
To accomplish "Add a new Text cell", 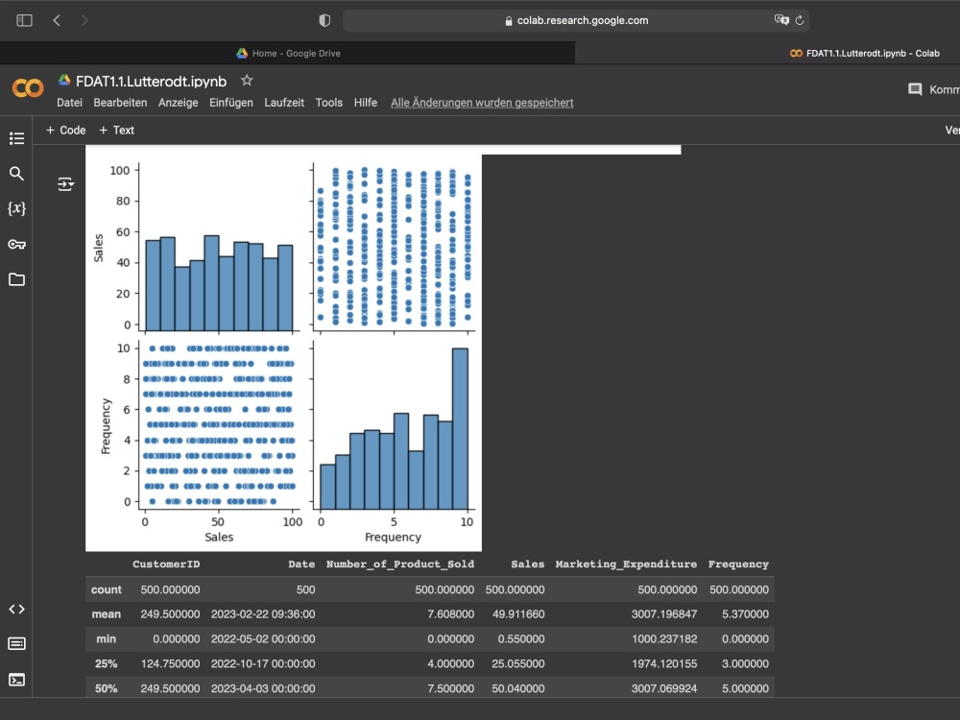I will coord(116,130).
